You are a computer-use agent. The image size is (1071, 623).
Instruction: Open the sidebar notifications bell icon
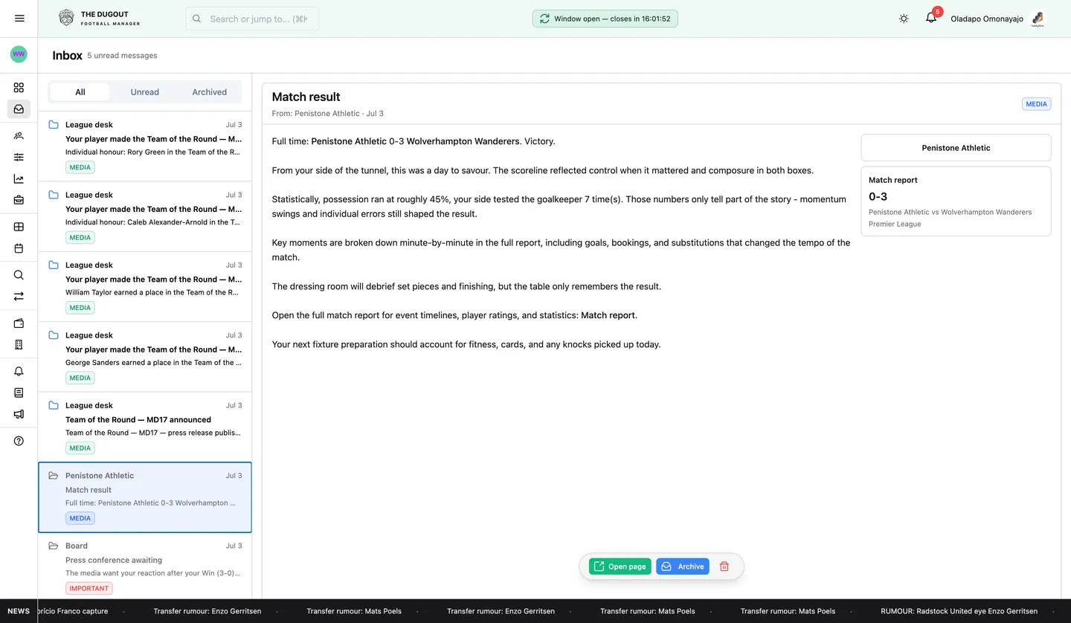pyautogui.click(x=19, y=372)
